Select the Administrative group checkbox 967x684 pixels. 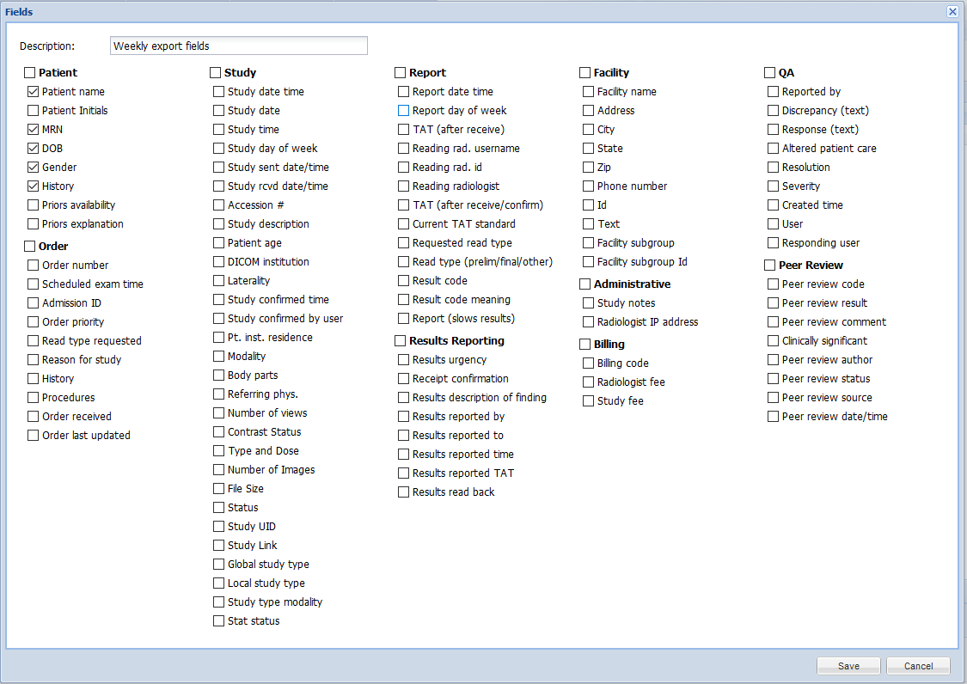(585, 284)
